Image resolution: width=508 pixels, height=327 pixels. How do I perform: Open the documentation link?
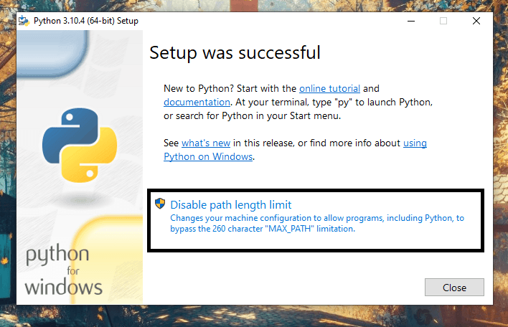[x=197, y=102]
